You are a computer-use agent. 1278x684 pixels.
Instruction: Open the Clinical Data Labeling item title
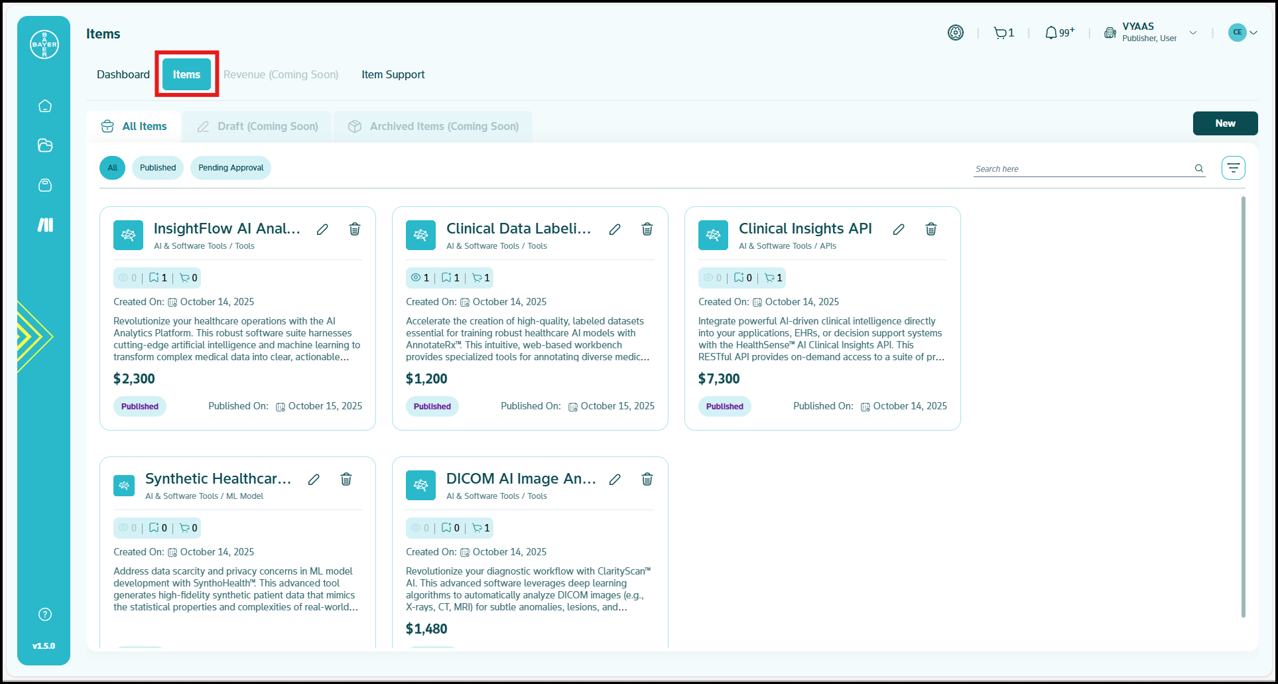coord(518,229)
